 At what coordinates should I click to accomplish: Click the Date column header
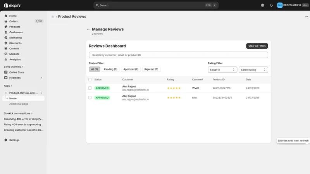(248, 80)
